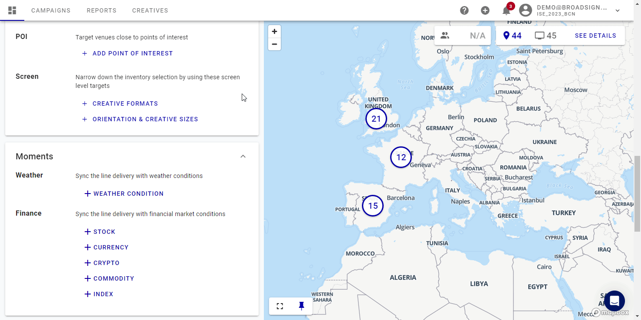This screenshot has width=641, height=320.
Task: Open the Campaigns tab
Action: coord(51,10)
